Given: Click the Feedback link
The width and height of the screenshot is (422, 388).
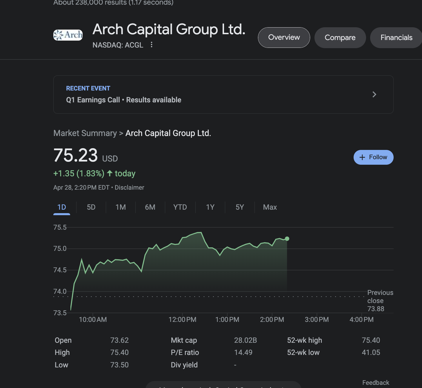Looking at the screenshot, I should pyautogui.click(x=376, y=382).
